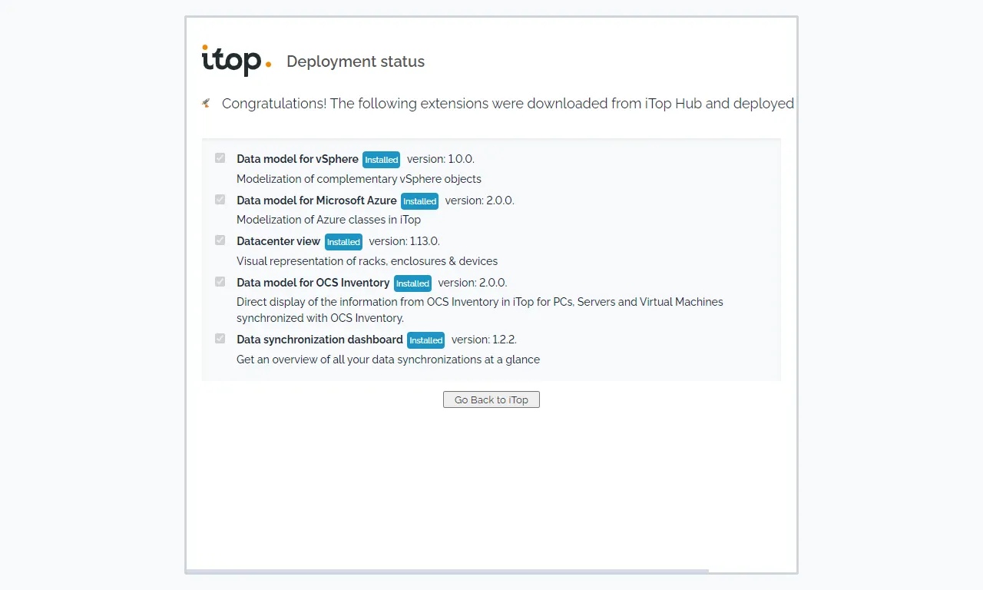Toggle the Data model for Microsoft Azure checkbox
Image resolution: width=983 pixels, height=590 pixels.
(x=220, y=200)
